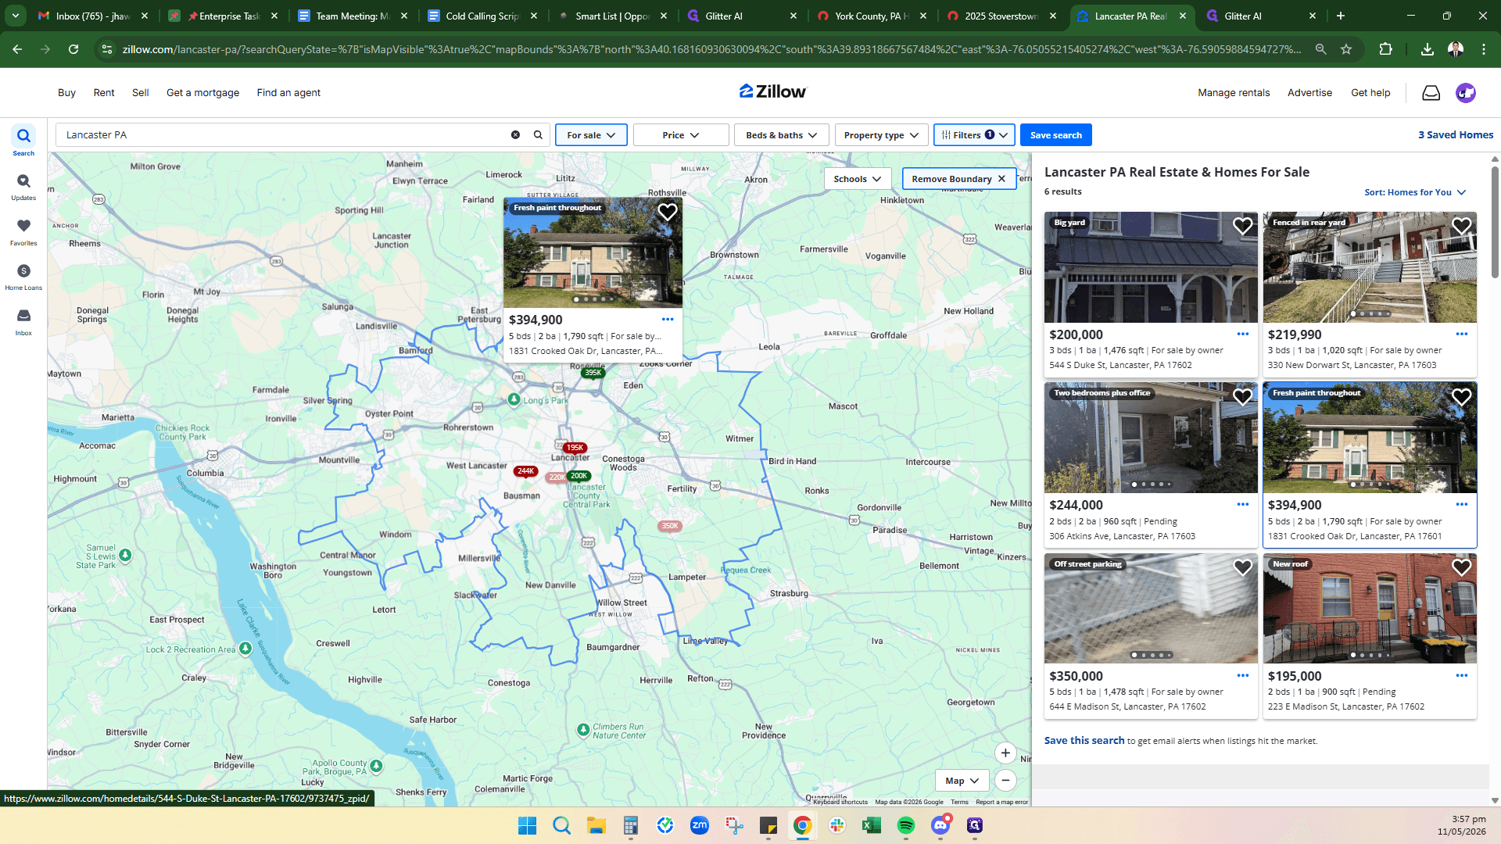Viewport: 1501px width, 844px height.
Task: Open the Schools map dropdown
Action: tap(858, 179)
